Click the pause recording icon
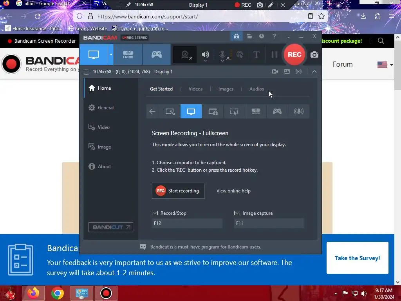This screenshot has height=301, width=401. pyautogui.click(x=274, y=54)
